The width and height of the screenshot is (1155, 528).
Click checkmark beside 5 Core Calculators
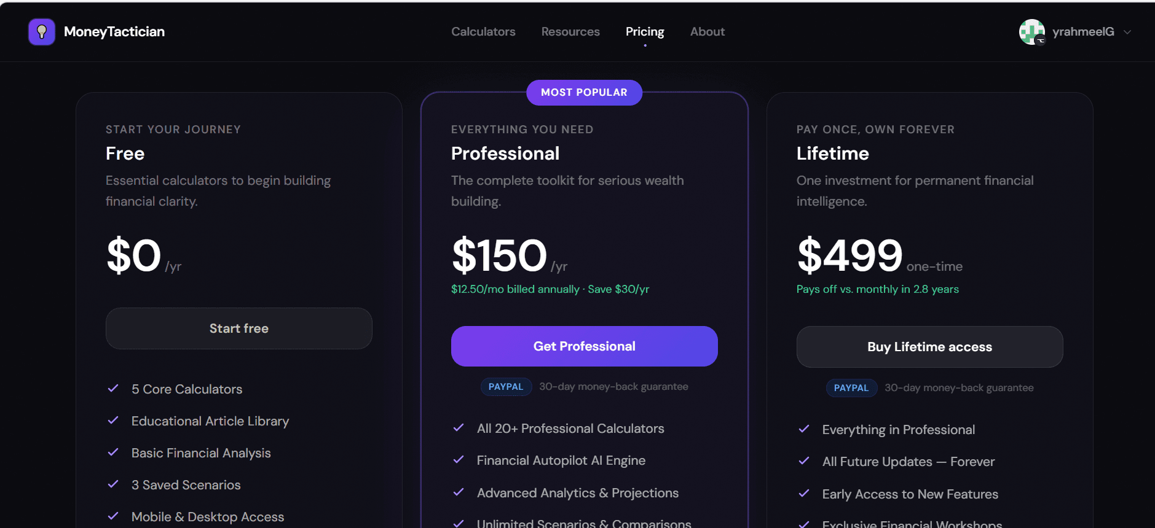click(x=113, y=389)
